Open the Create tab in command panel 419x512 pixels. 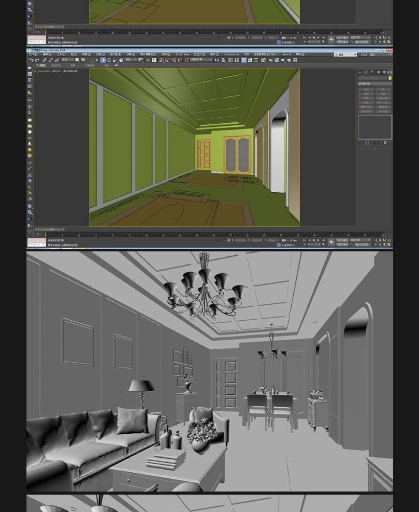click(360, 72)
